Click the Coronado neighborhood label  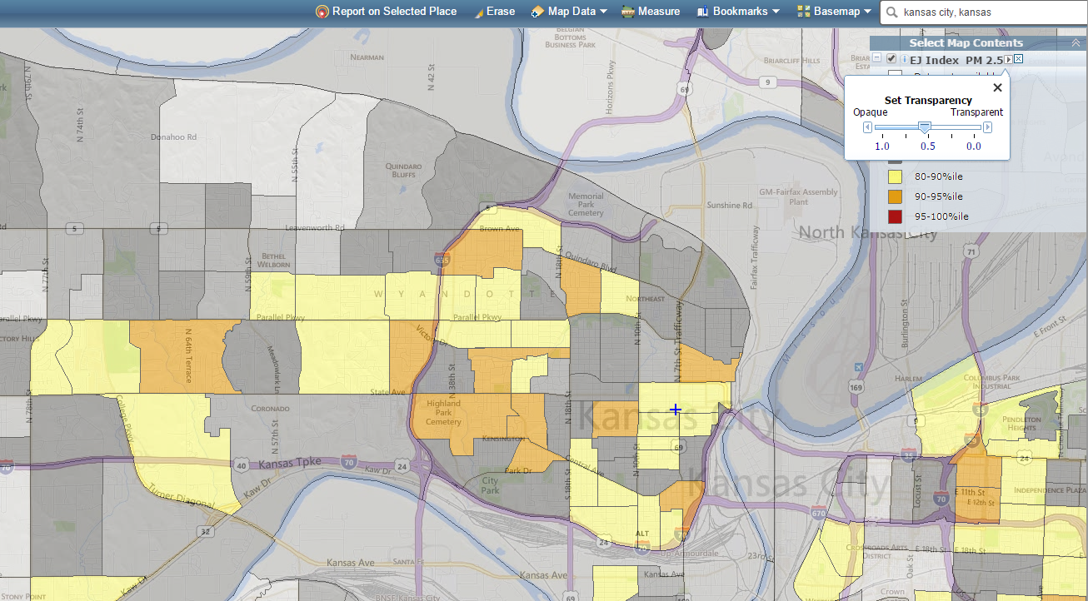(269, 409)
